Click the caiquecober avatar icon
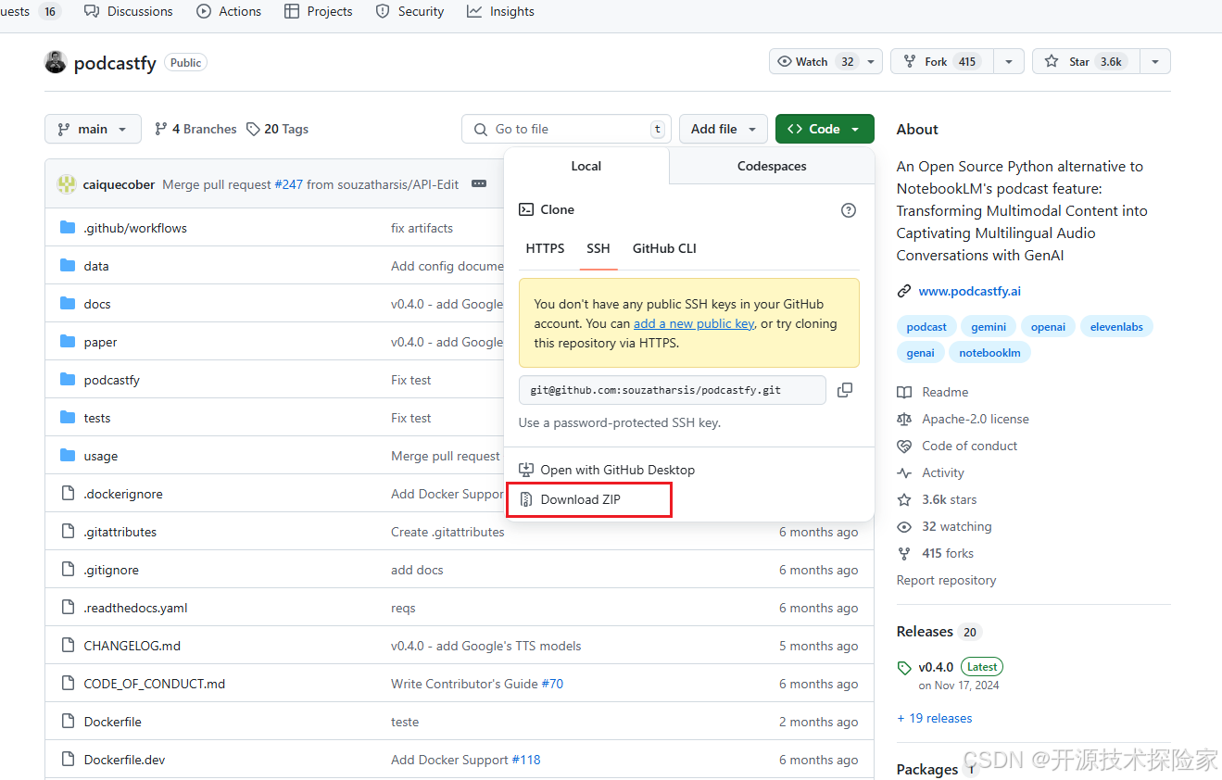This screenshot has width=1222, height=780. tap(67, 184)
